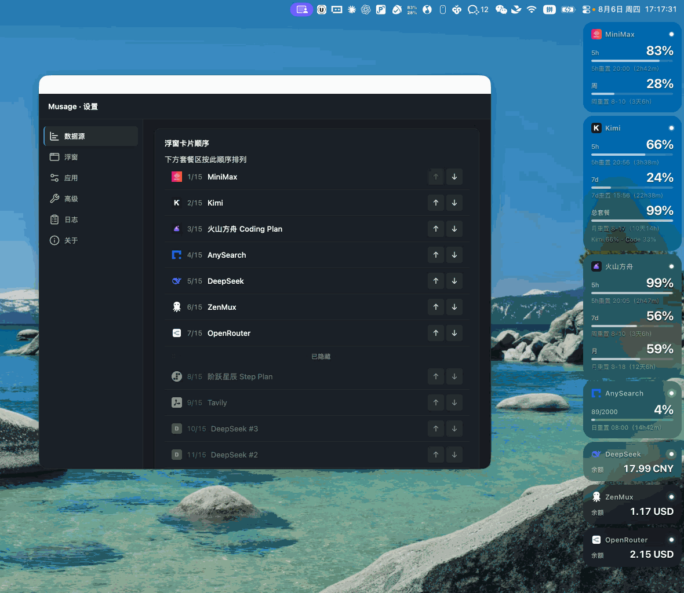Click the OpenRouter logo in the order list

click(x=177, y=333)
